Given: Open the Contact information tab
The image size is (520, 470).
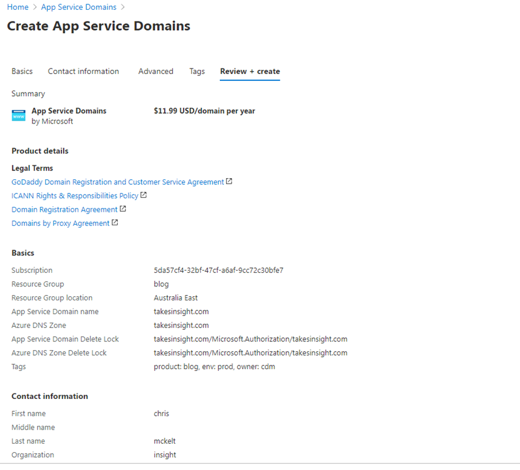Looking at the screenshot, I should click(x=83, y=71).
